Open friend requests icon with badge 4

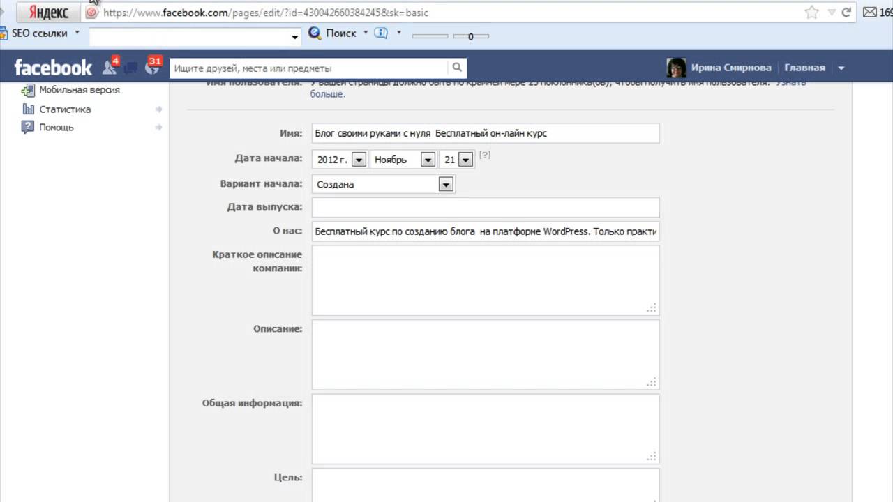pos(110,67)
